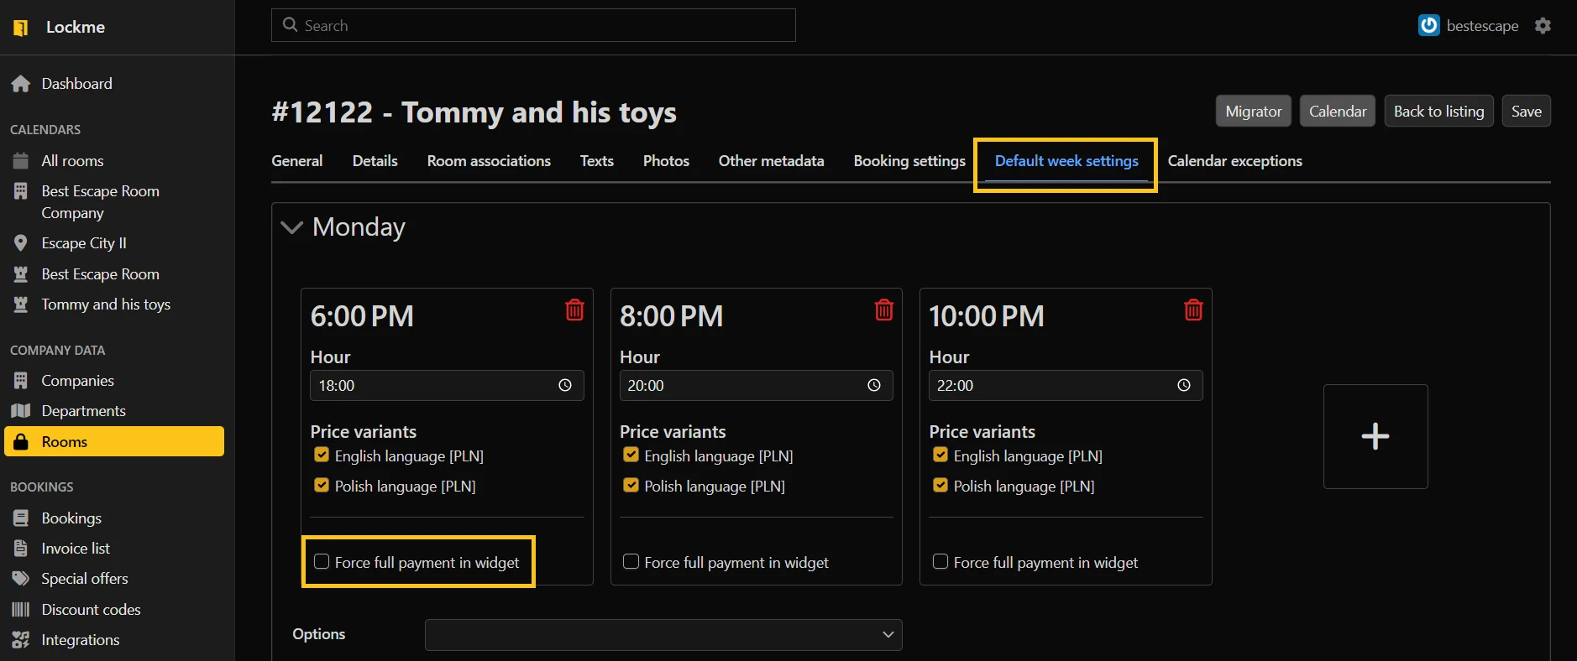This screenshot has width=1577, height=661.
Task: Click the 22:00 hour input field
Action: point(1050,386)
